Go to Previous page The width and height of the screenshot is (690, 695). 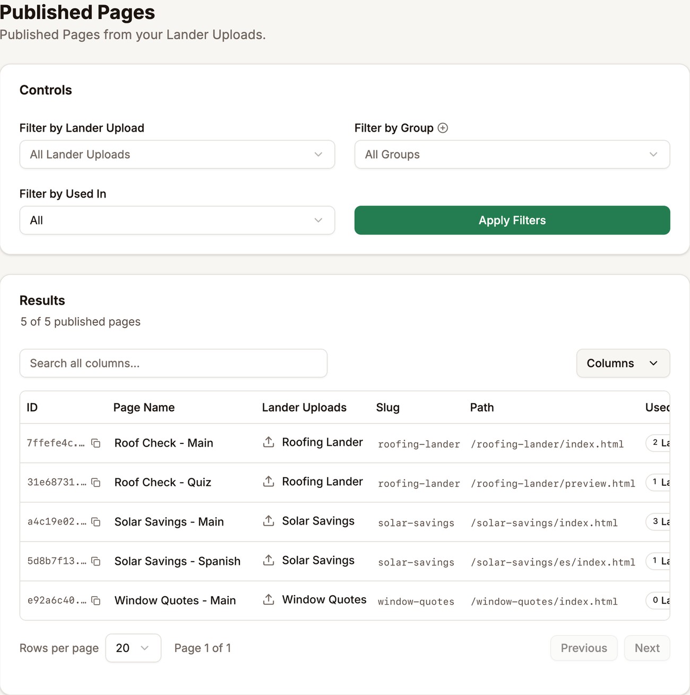584,648
